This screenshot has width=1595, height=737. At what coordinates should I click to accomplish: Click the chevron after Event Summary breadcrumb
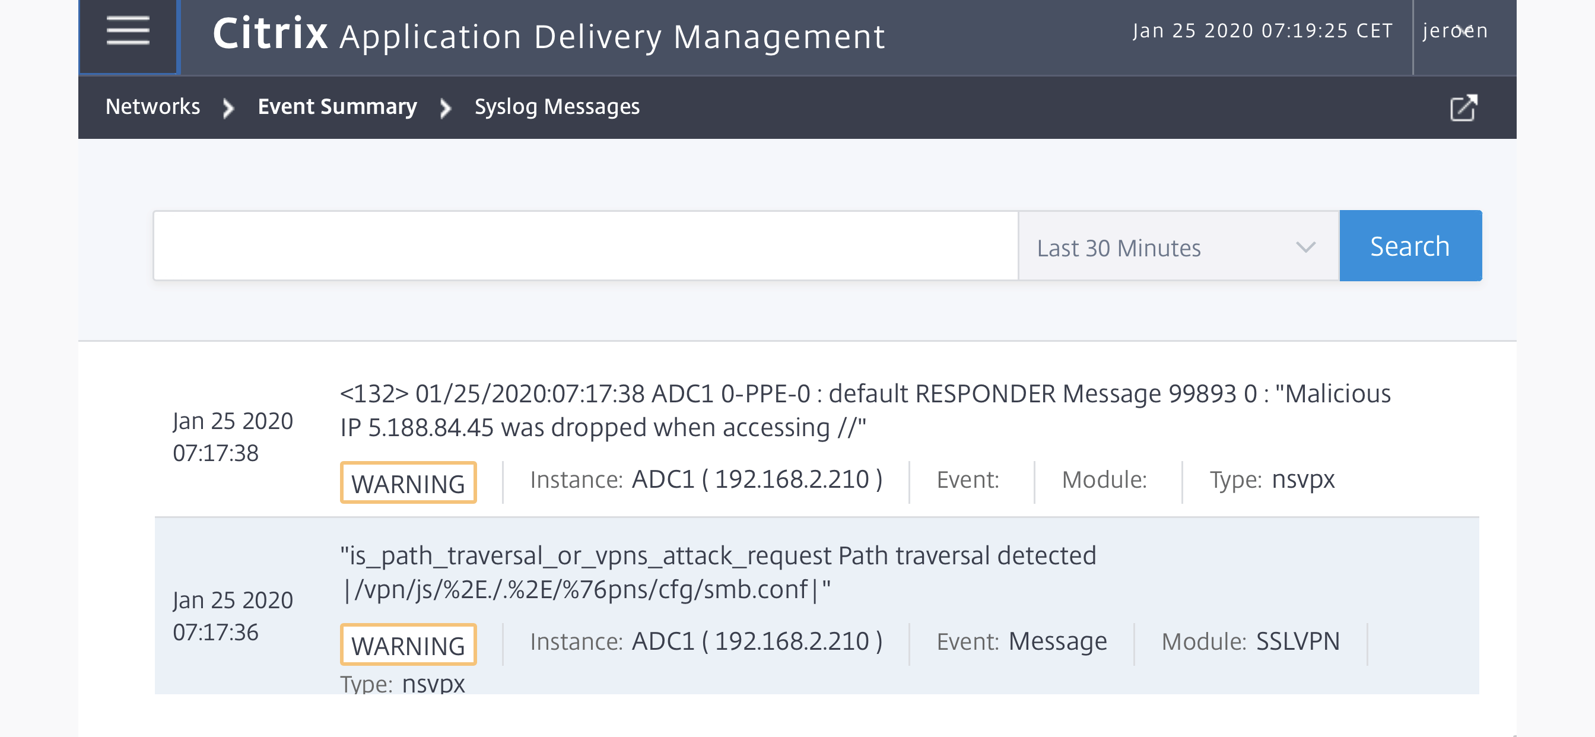[x=445, y=108]
